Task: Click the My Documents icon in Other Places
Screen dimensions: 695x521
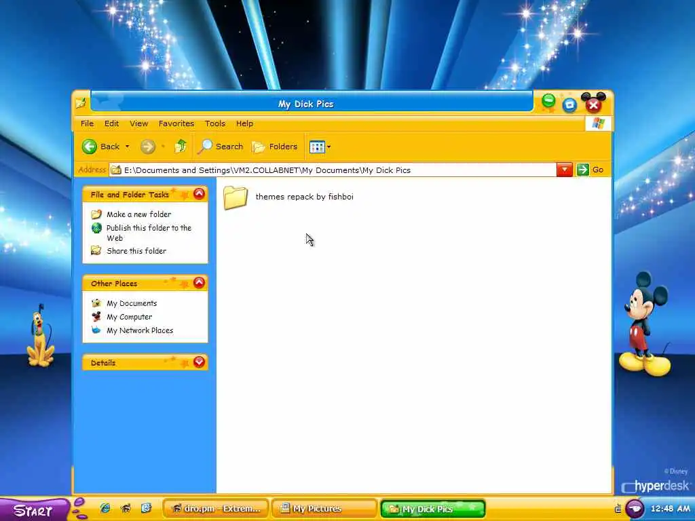Action: [96, 303]
